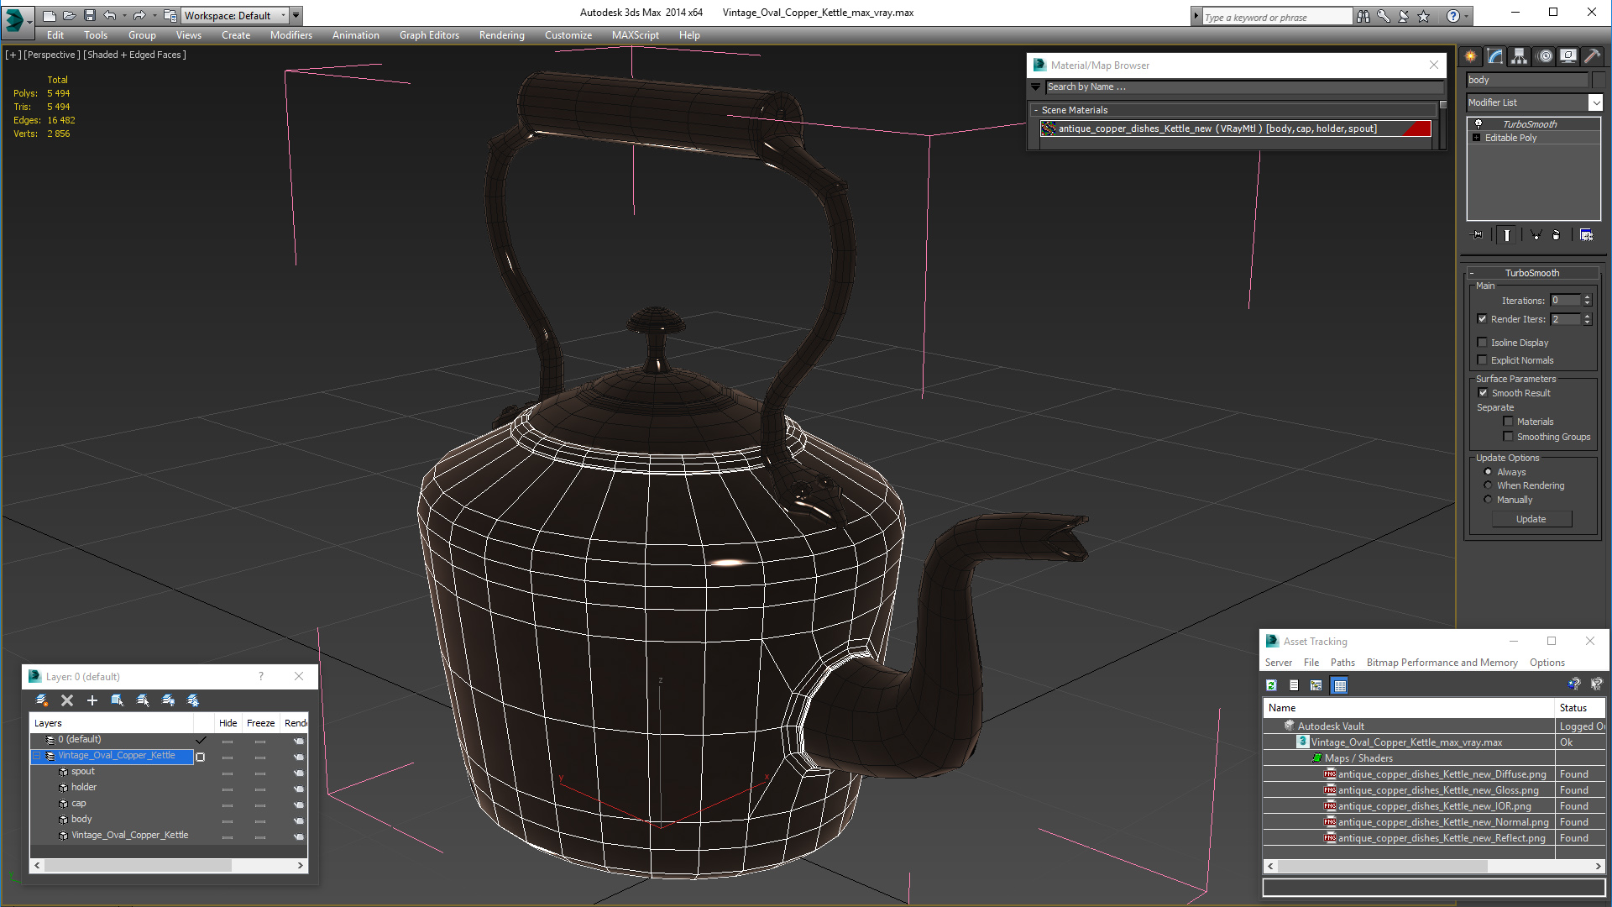
Task: Uncheck Smooth Result checkbox
Action: tap(1483, 393)
